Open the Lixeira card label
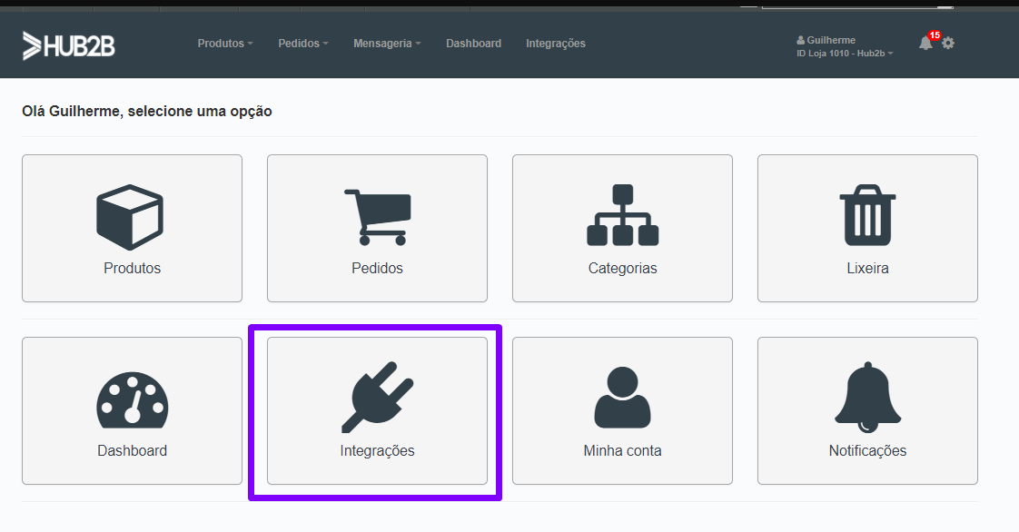Viewport: 1019px width, 532px height. point(867,269)
